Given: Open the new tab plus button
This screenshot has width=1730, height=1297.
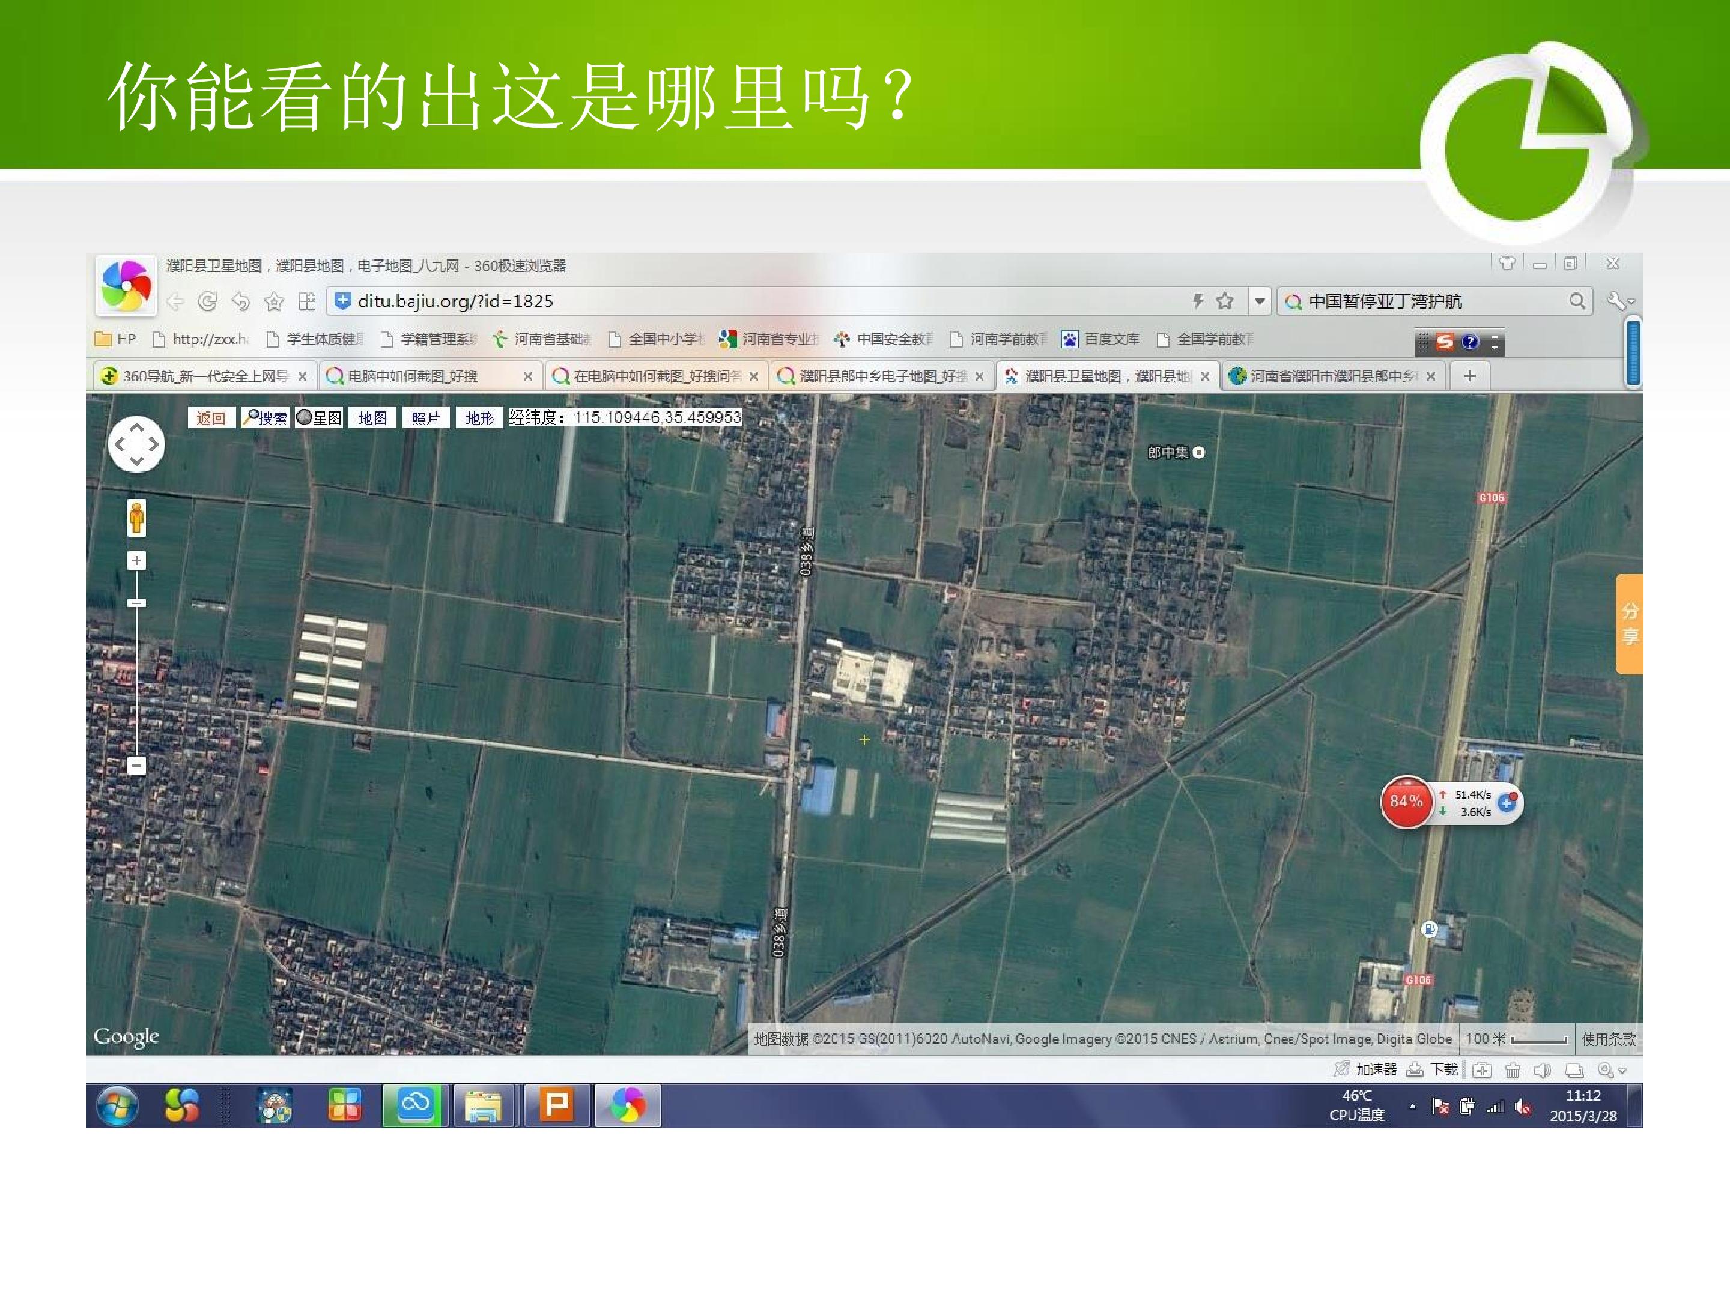Looking at the screenshot, I should [1469, 376].
